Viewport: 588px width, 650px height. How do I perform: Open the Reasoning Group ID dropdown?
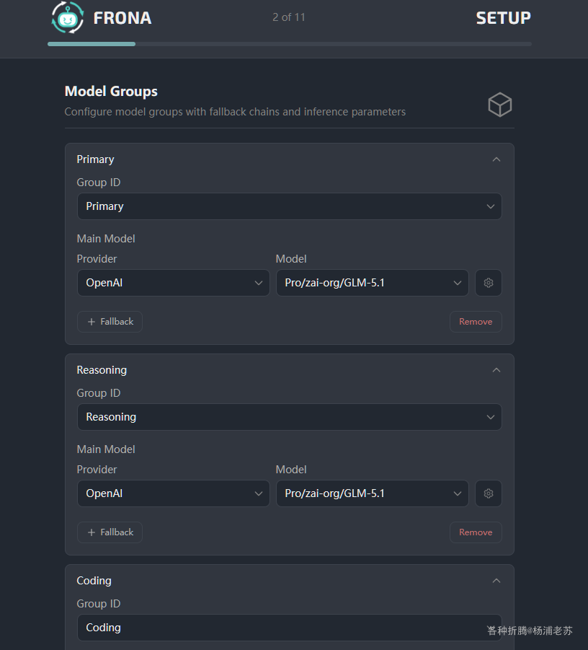[289, 417]
